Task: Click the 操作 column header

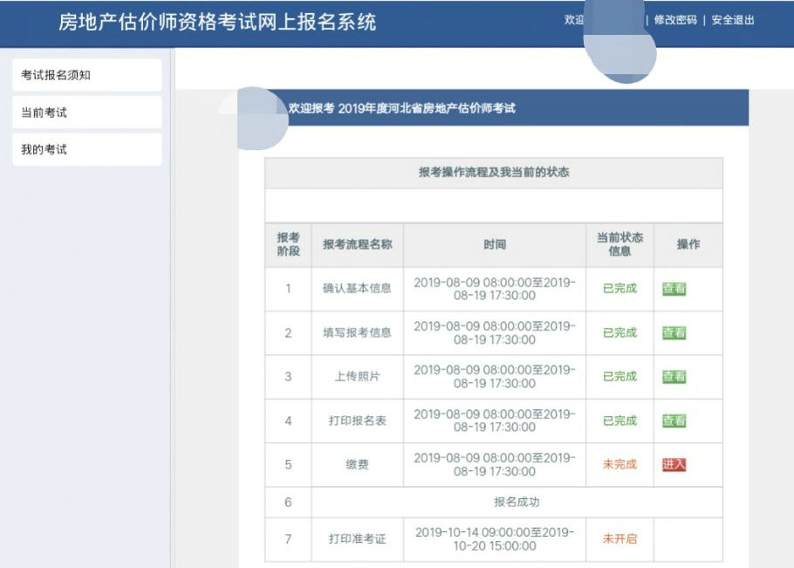Action: tap(688, 245)
